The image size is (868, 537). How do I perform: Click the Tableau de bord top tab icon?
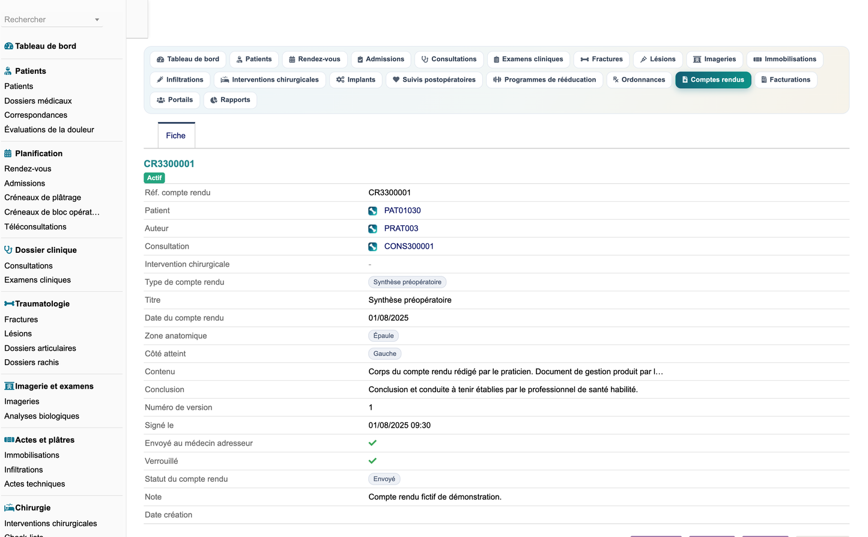[160, 59]
